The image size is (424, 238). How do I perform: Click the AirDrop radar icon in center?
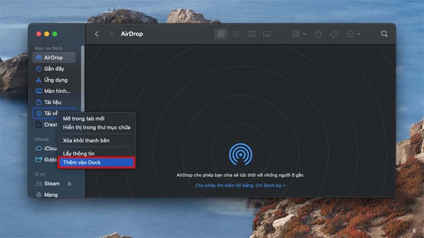(241, 154)
